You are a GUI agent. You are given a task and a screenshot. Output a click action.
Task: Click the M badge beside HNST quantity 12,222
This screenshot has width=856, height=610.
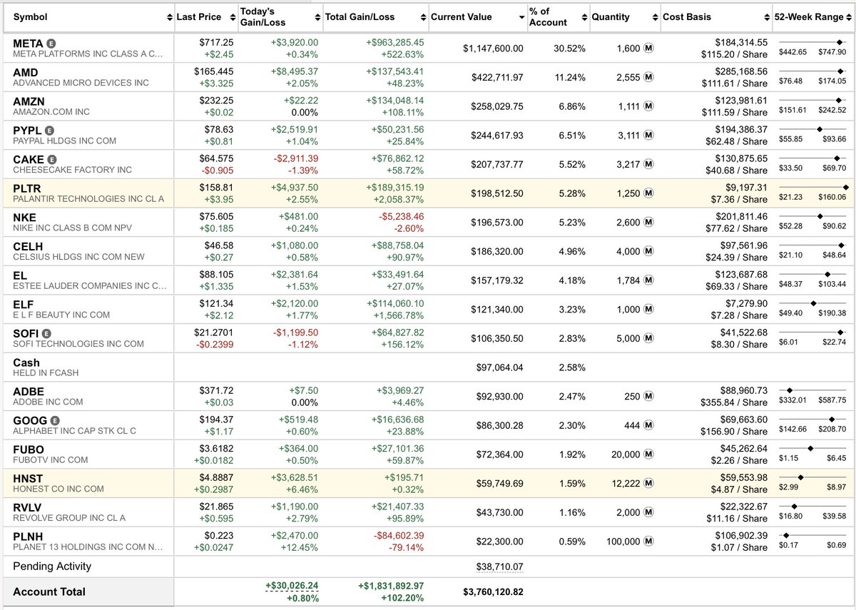[x=649, y=484]
